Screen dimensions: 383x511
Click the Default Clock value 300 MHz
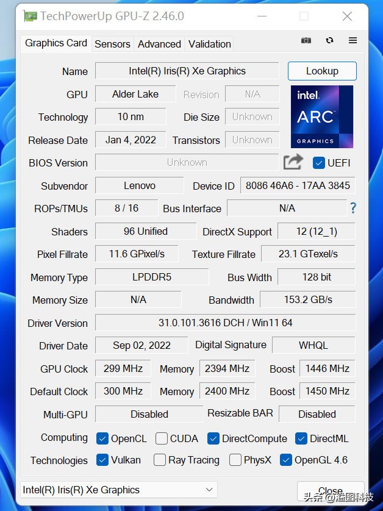123,391
